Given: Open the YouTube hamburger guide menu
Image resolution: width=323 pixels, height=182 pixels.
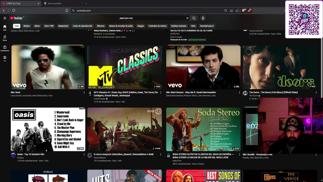Looking at the screenshot, I should [5, 18].
